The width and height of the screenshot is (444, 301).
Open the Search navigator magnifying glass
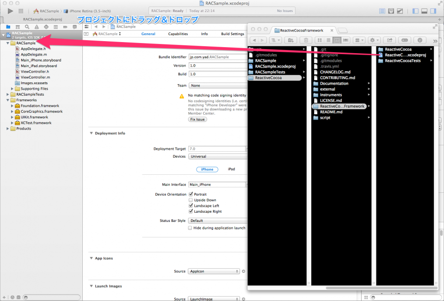[x=27, y=27]
